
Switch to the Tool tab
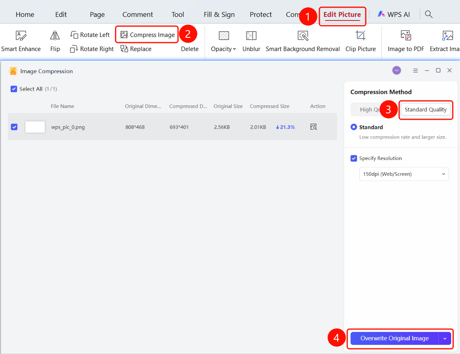point(178,14)
